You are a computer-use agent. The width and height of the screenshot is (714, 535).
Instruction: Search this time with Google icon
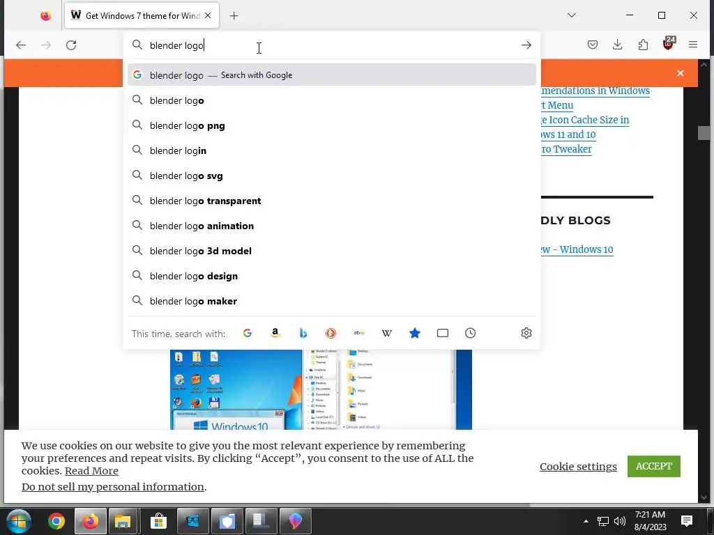tap(248, 333)
